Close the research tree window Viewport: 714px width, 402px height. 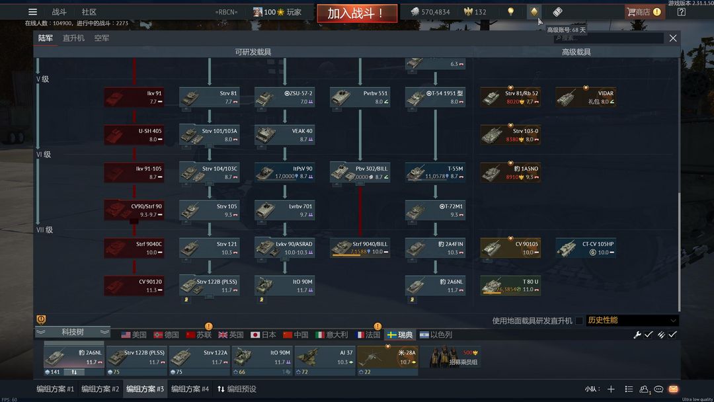click(673, 38)
